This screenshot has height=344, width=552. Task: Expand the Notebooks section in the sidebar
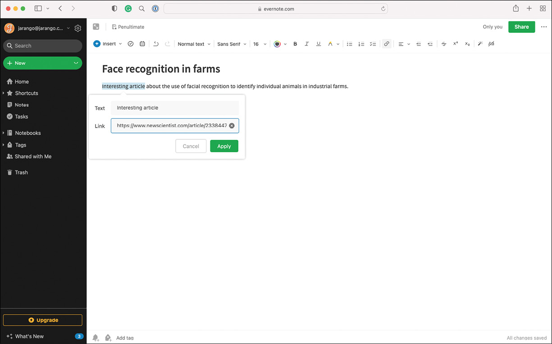pyautogui.click(x=4, y=133)
